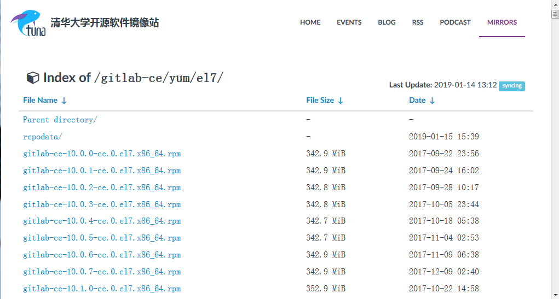Viewport: 559px width, 299px height.
Task: Click the date 2017-10-18 05:38
Action: click(x=444, y=221)
